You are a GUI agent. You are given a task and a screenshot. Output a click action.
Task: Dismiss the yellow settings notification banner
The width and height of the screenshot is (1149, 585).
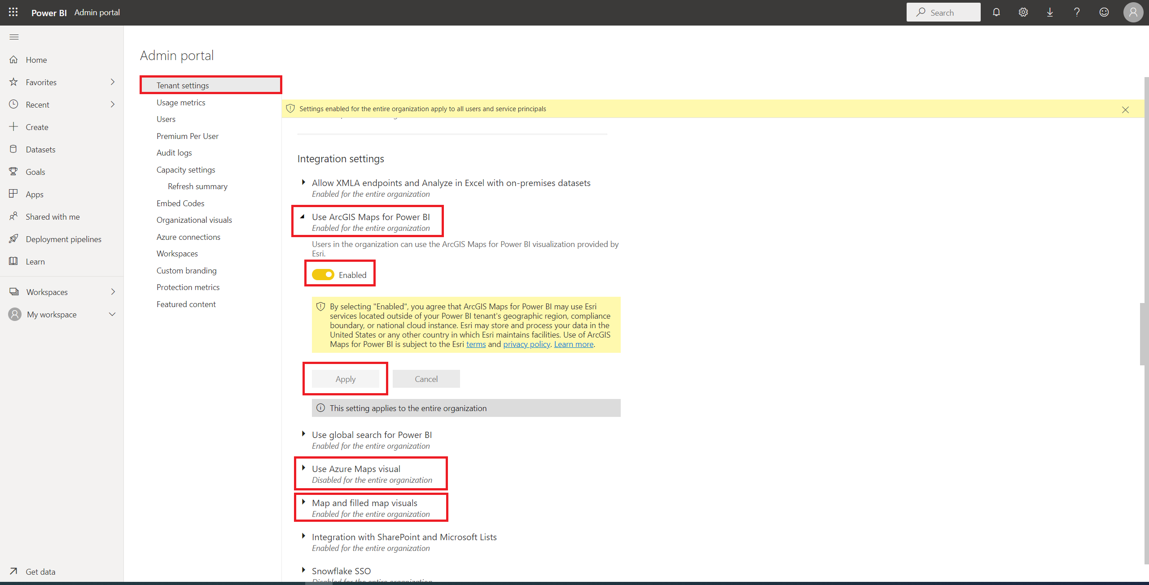tap(1125, 110)
